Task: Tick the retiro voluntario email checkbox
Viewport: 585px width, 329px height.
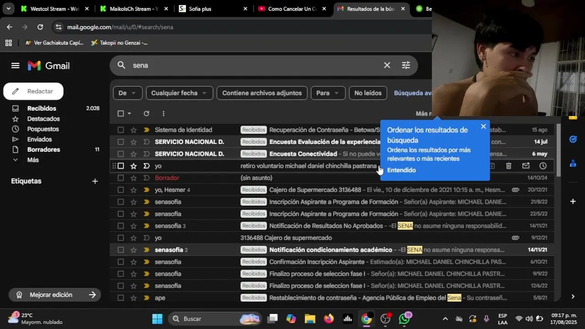Action: click(x=121, y=166)
